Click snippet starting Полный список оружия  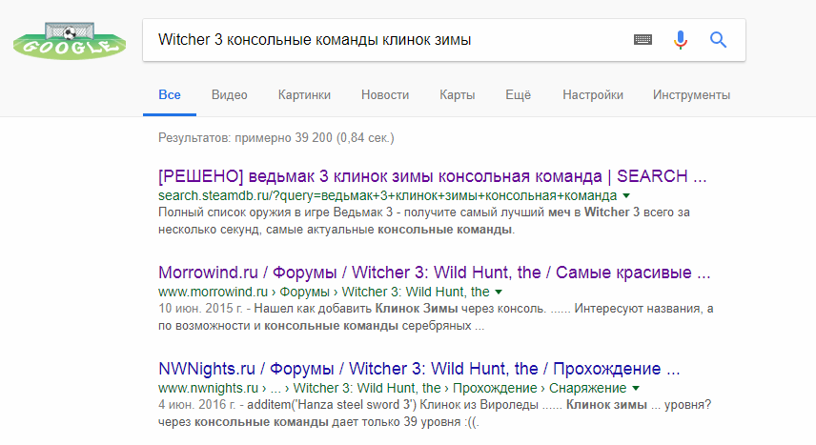coord(424,221)
